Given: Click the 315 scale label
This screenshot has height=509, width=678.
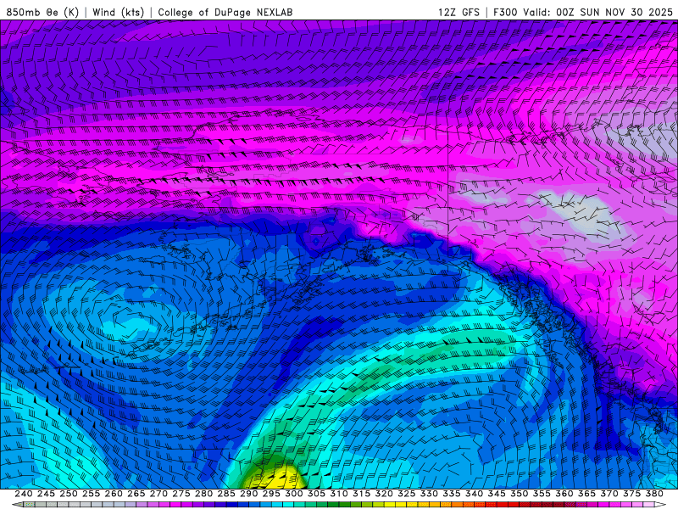Looking at the screenshot, I should pyautogui.click(x=361, y=494).
